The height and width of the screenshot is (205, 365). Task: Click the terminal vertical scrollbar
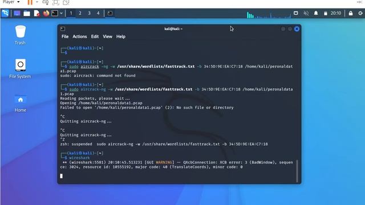point(297,171)
